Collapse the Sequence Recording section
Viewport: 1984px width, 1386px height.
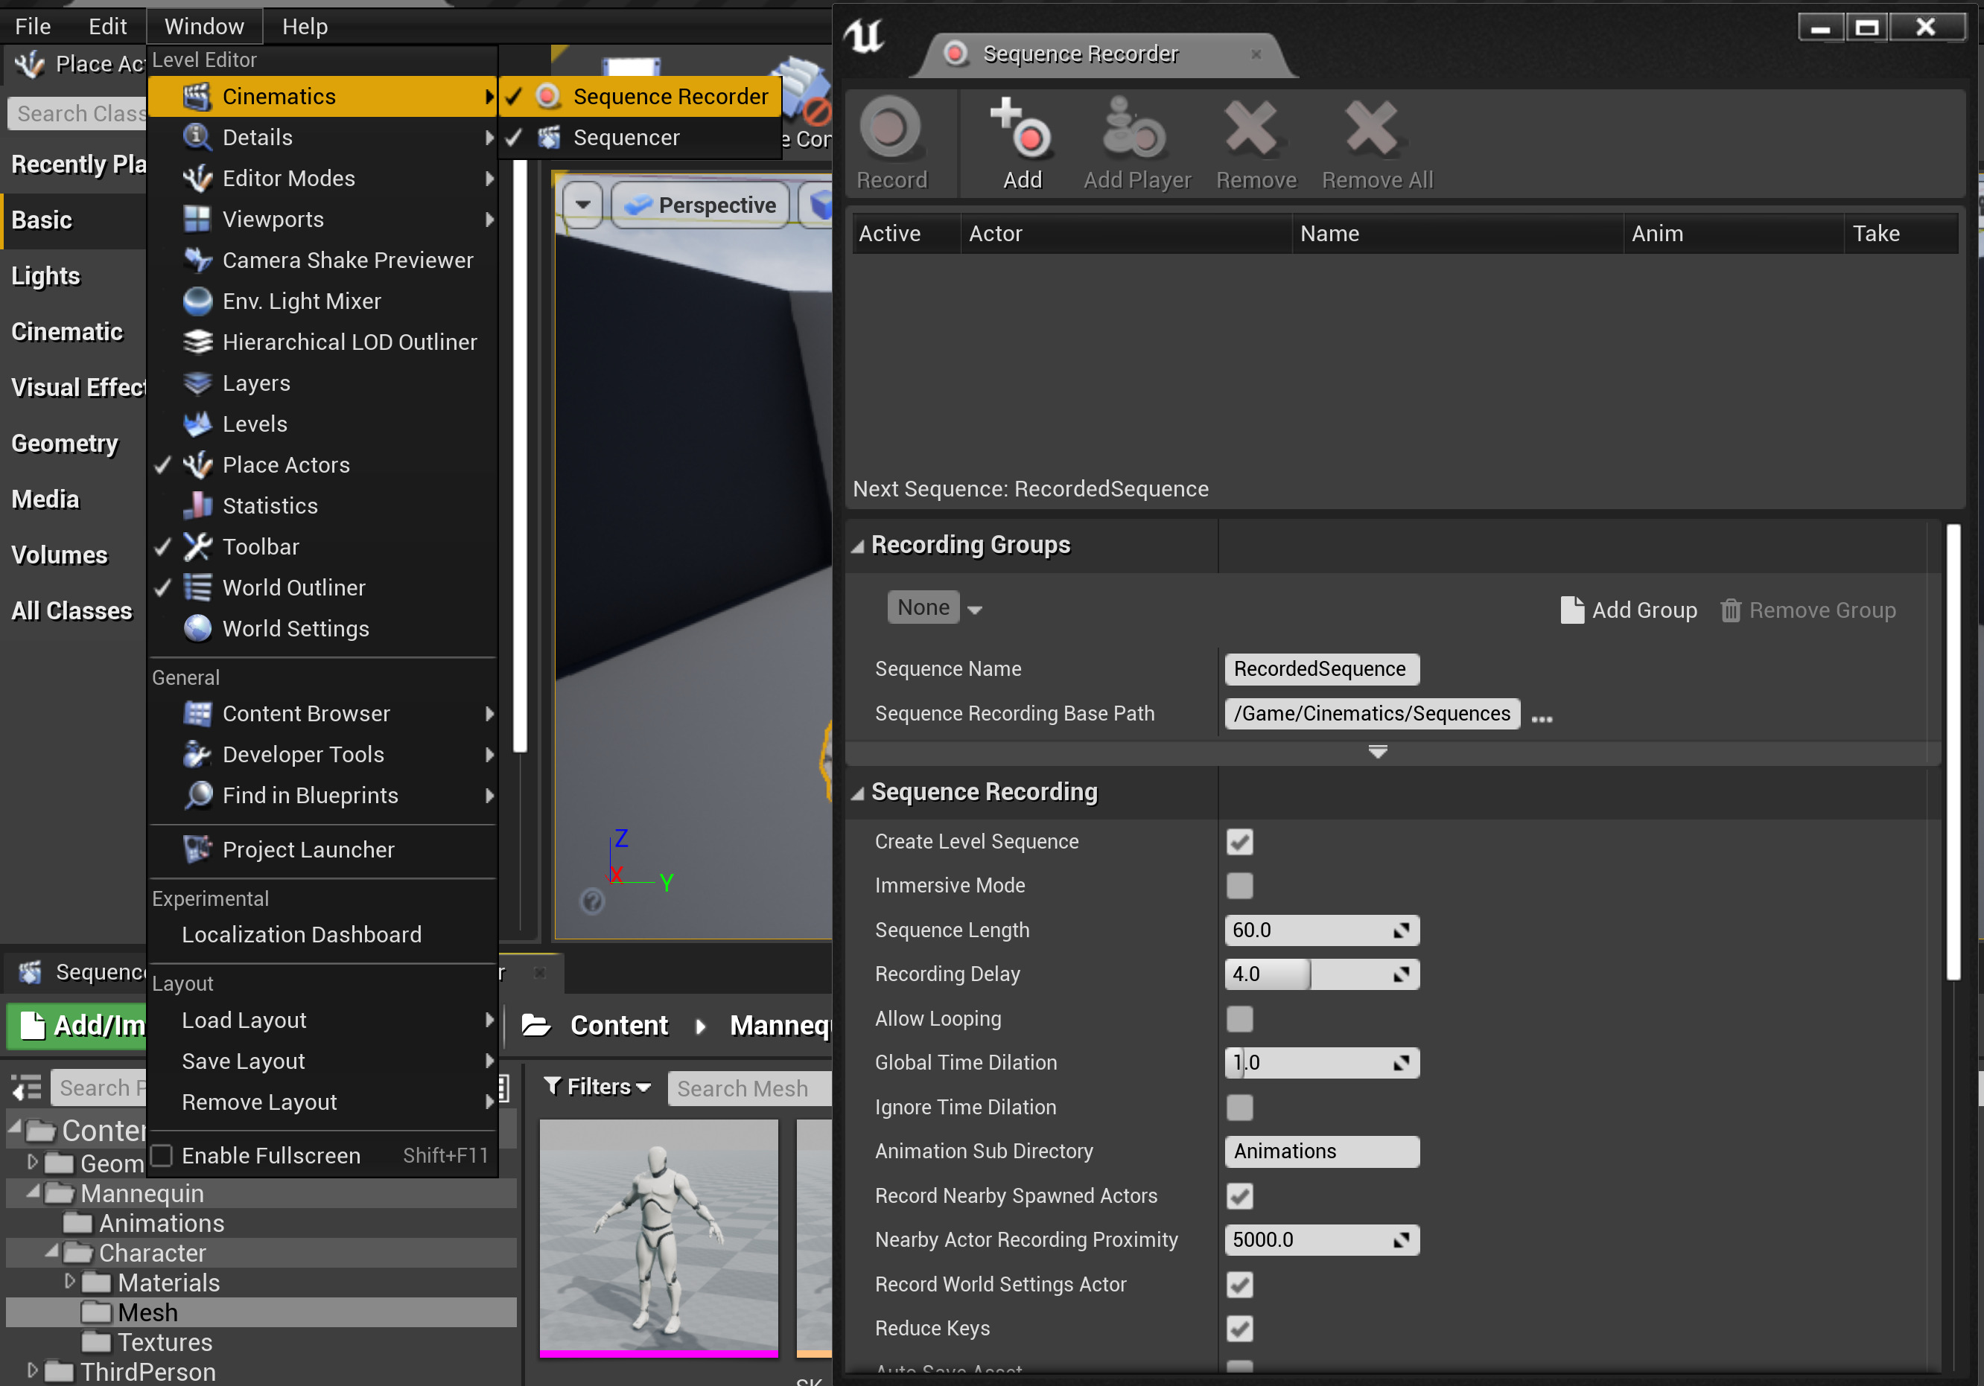click(x=857, y=793)
